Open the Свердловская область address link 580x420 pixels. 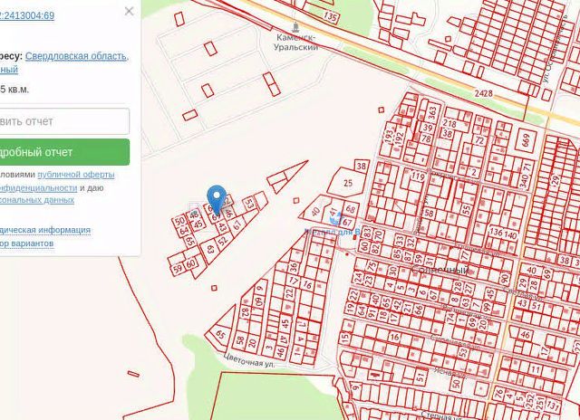[77, 56]
